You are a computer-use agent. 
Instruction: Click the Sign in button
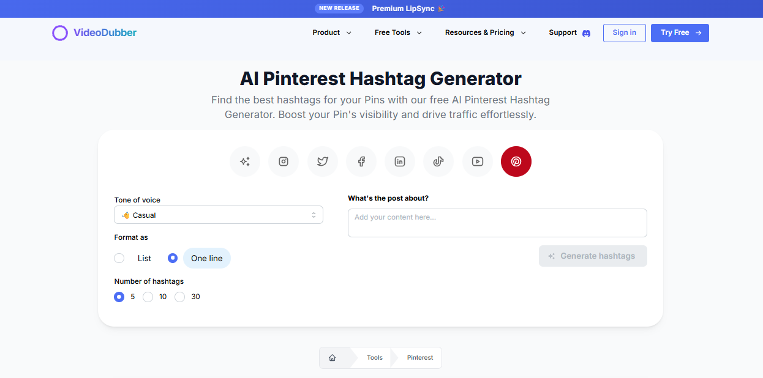[624, 33]
